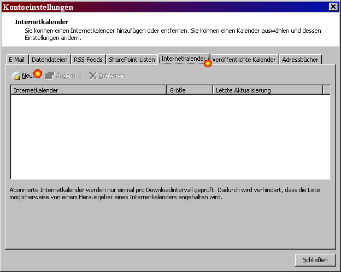Click the Entfernen X icon
The width and height of the screenshot is (341, 272).
93,76
